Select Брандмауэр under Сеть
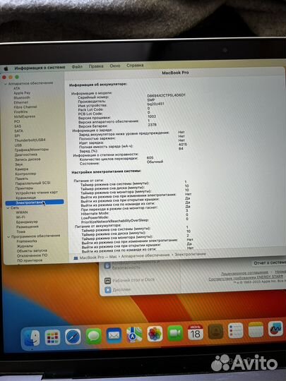Viewport: 286px width, 381px height. tap(27, 222)
